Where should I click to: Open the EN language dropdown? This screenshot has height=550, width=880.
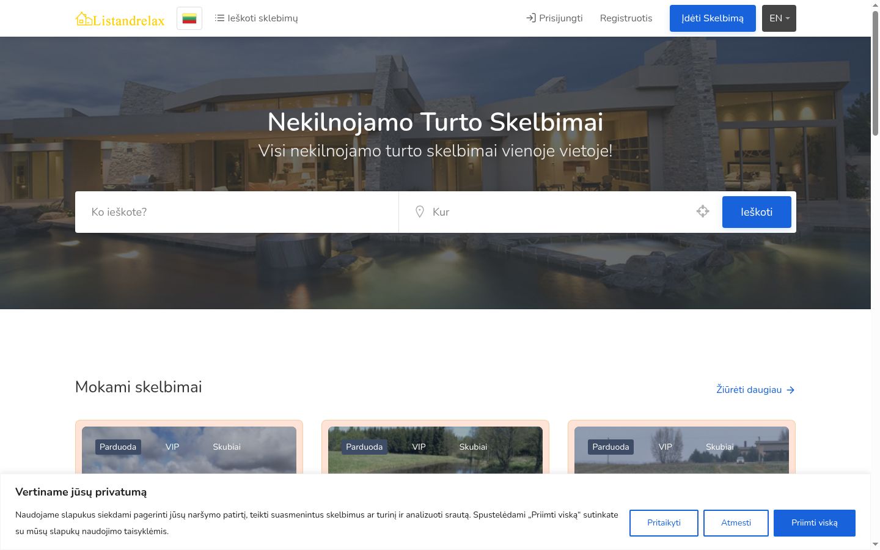click(779, 18)
